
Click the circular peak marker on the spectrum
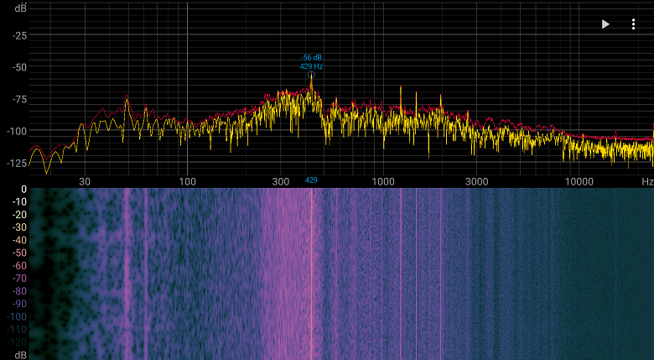pos(311,75)
